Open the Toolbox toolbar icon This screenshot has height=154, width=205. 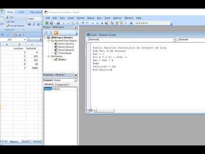click(x=126, y=23)
